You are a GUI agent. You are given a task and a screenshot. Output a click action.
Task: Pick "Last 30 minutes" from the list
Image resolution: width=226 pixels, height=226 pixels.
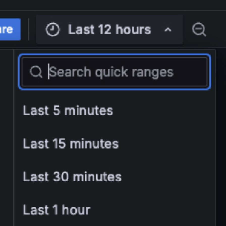click(x=72, y=177)
